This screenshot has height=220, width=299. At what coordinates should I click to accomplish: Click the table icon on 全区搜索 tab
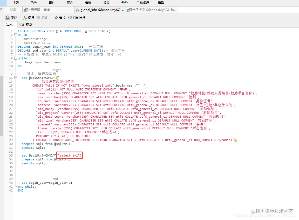coord(130,10)
